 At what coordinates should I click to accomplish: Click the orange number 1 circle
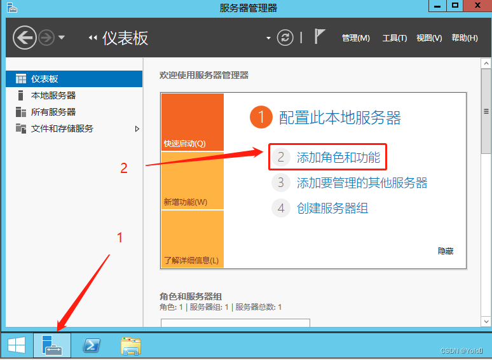pos(261,118)
